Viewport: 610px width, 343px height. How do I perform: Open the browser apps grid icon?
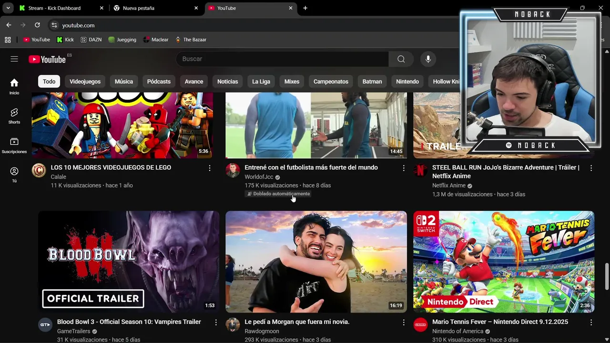point(8,40)
